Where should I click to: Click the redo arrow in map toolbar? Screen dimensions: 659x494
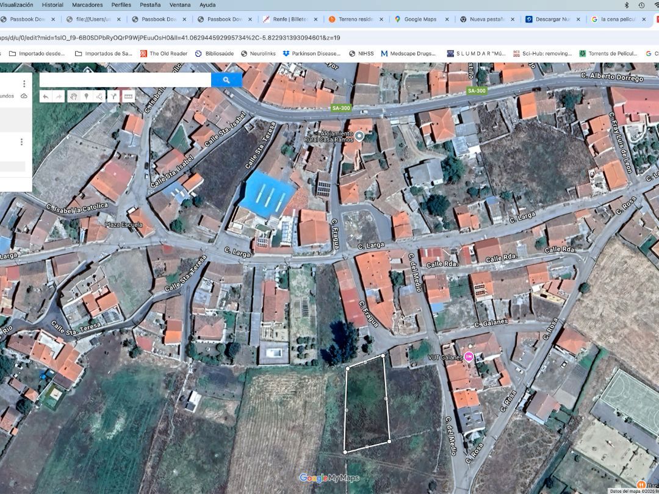(x=59, y=96)
